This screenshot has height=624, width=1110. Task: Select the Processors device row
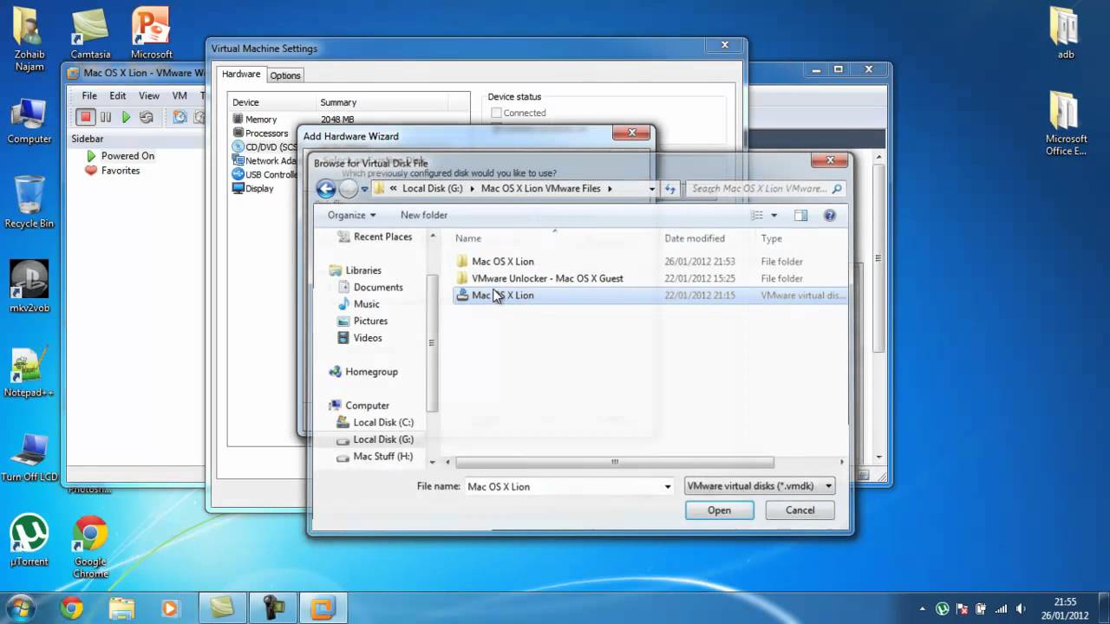264,133
